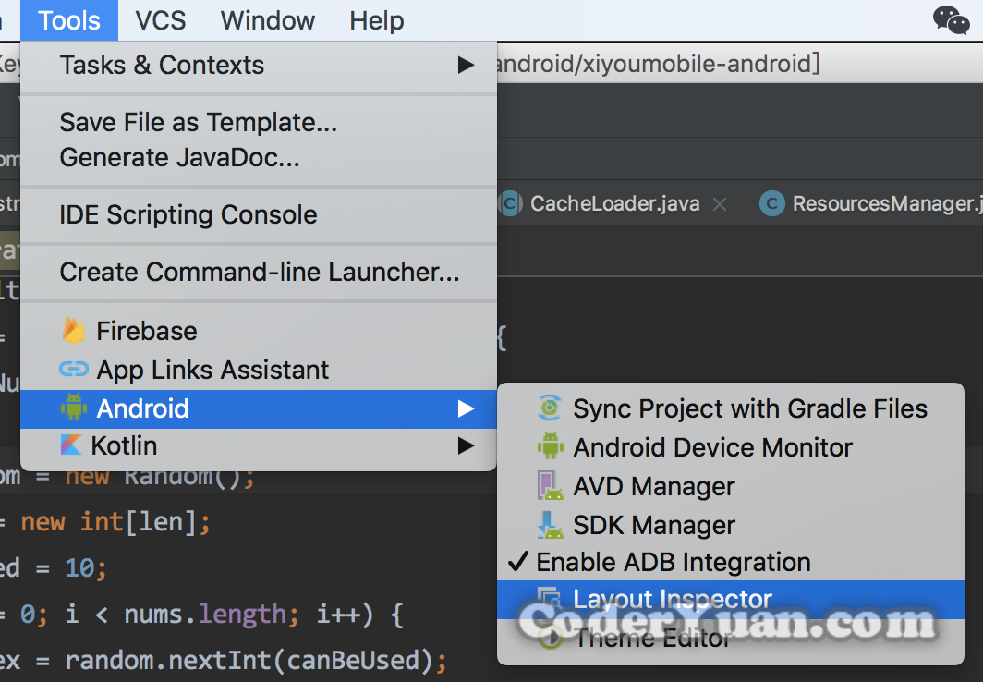Expand the Kotlin submenu
Image resolution: width=983 pixels, height=682 pixels.
tap(466, 445)
